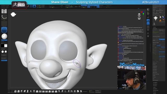Select the white main color swatch
This screenshot has width=167, height=94.
(x=6, y=46)
